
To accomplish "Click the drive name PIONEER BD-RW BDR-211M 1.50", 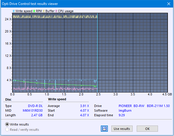I will 144,106.
